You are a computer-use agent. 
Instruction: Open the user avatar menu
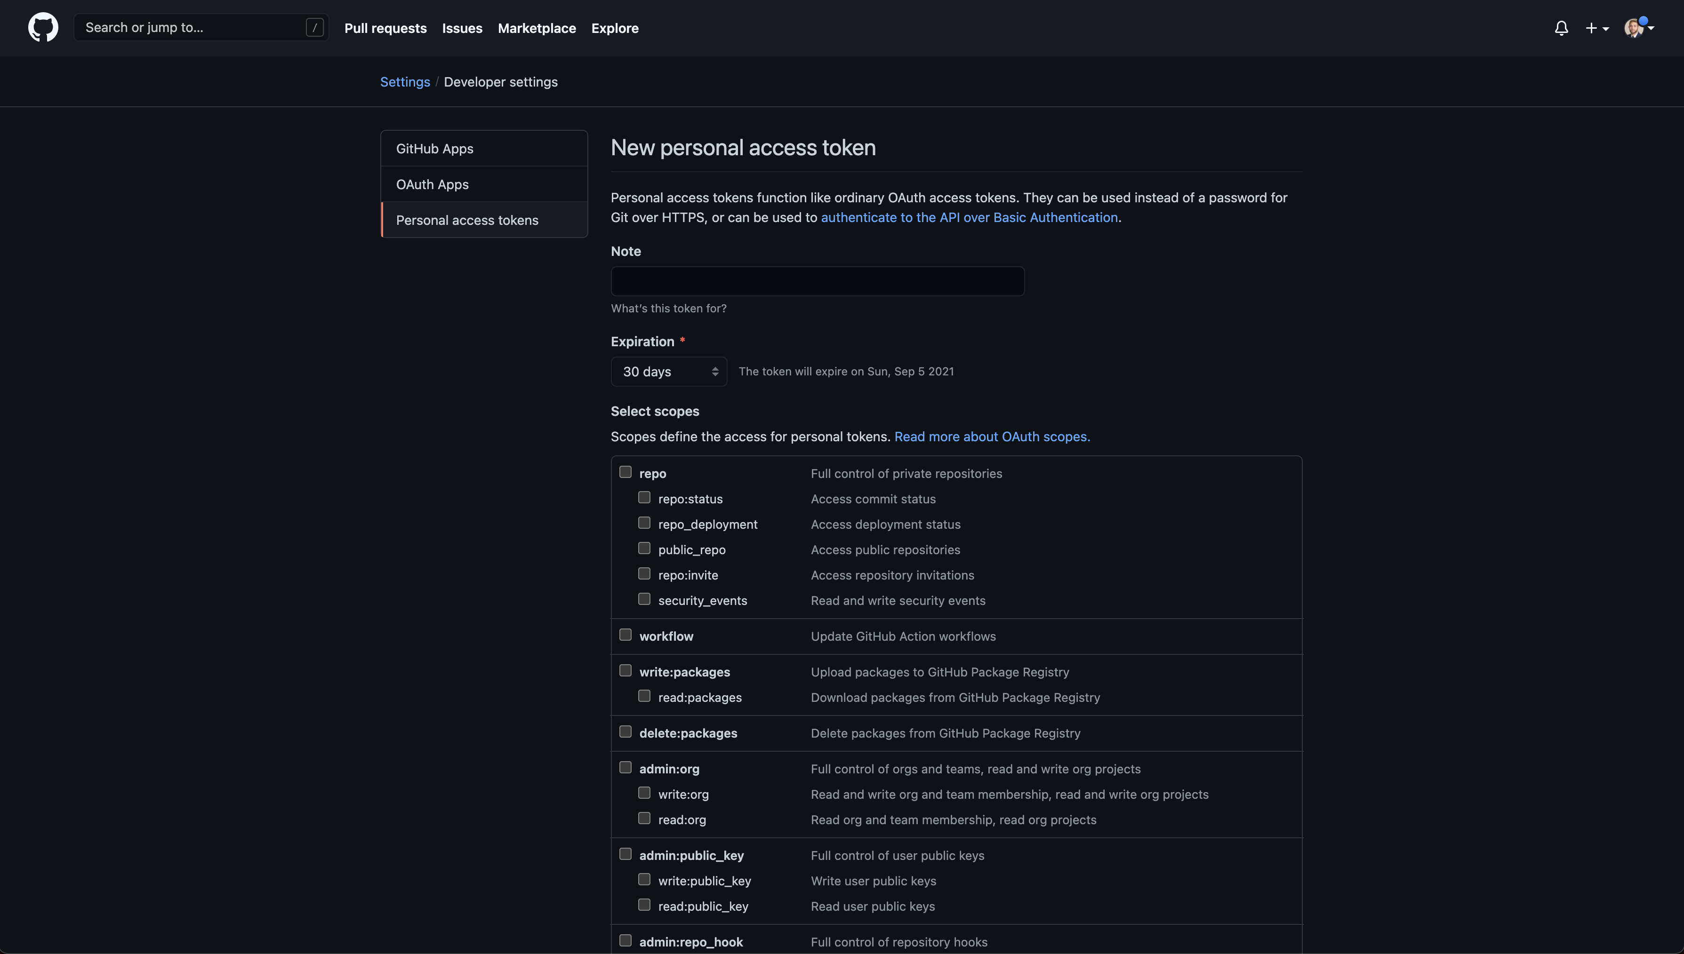tap(1639, 28)
